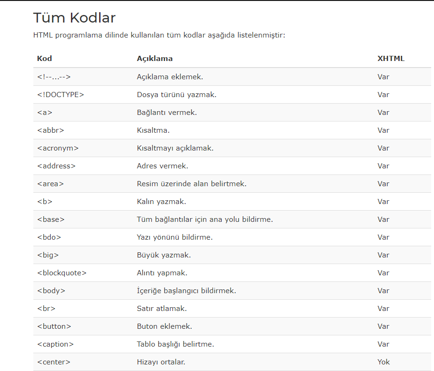Screen dimensions: 434x371
Task: Click the "Tüm Kodlar" page heading
Action: pos(74,18)
